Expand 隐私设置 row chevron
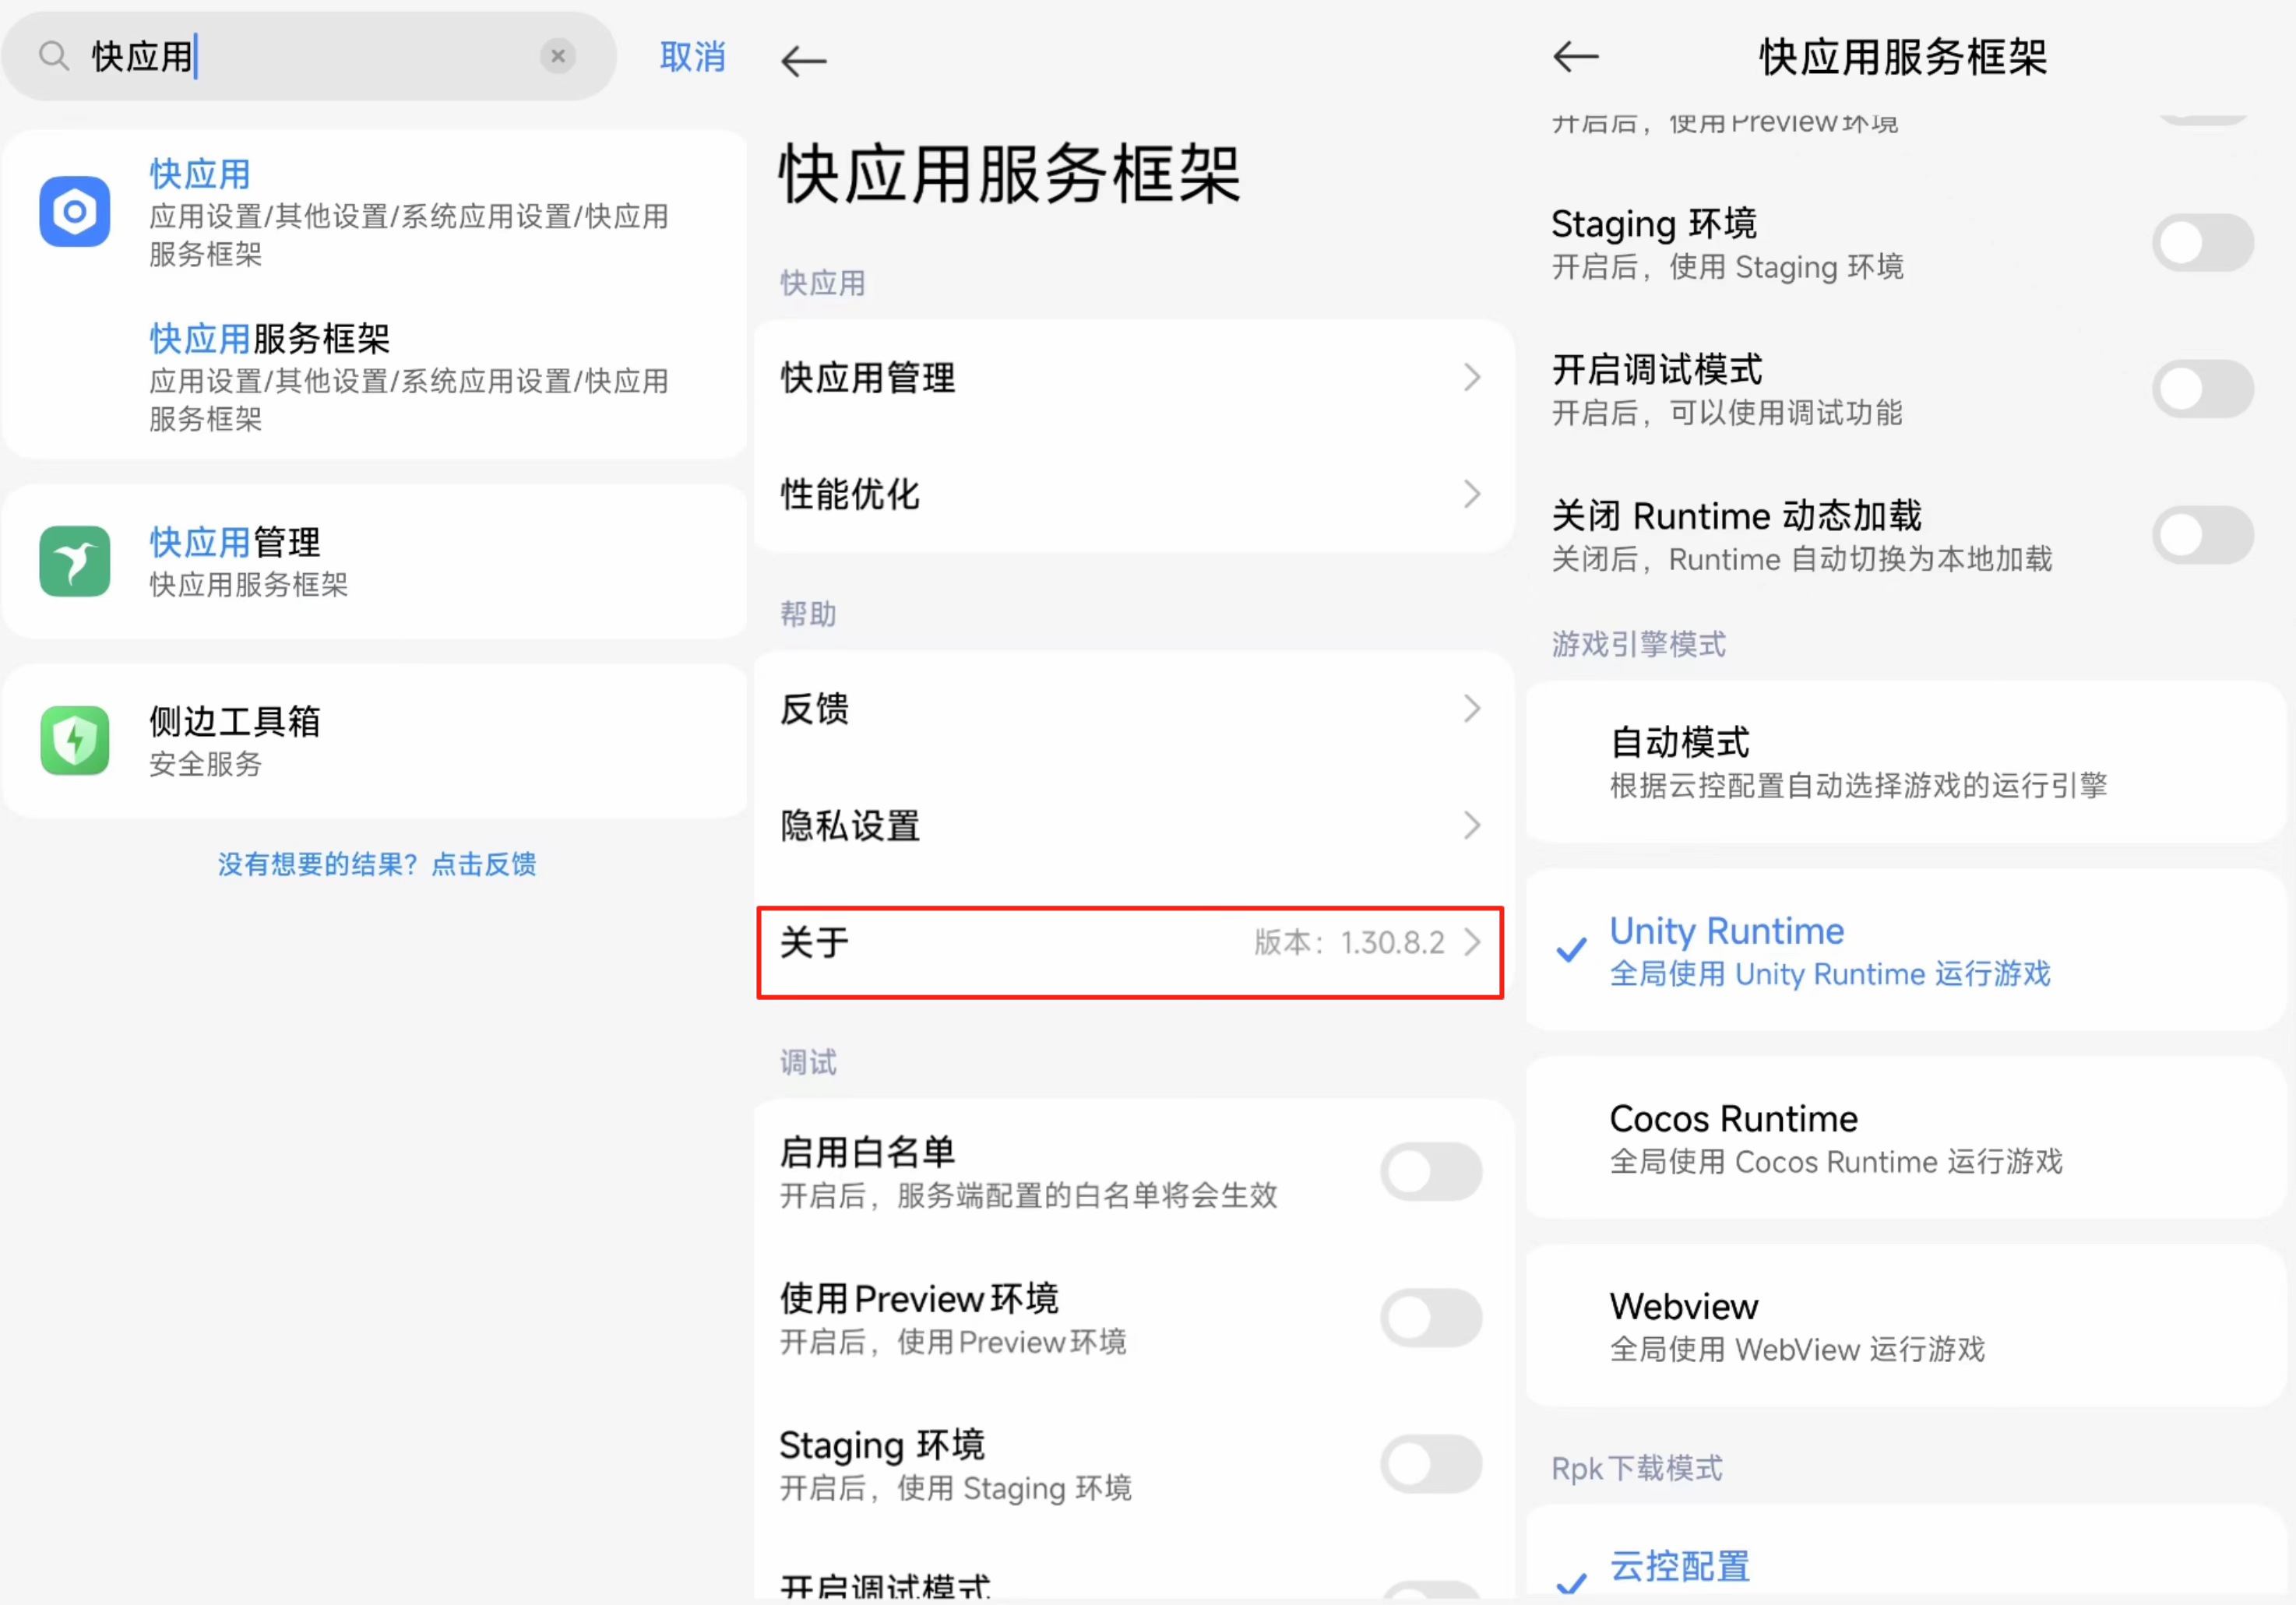 [x=1471, y=826]
